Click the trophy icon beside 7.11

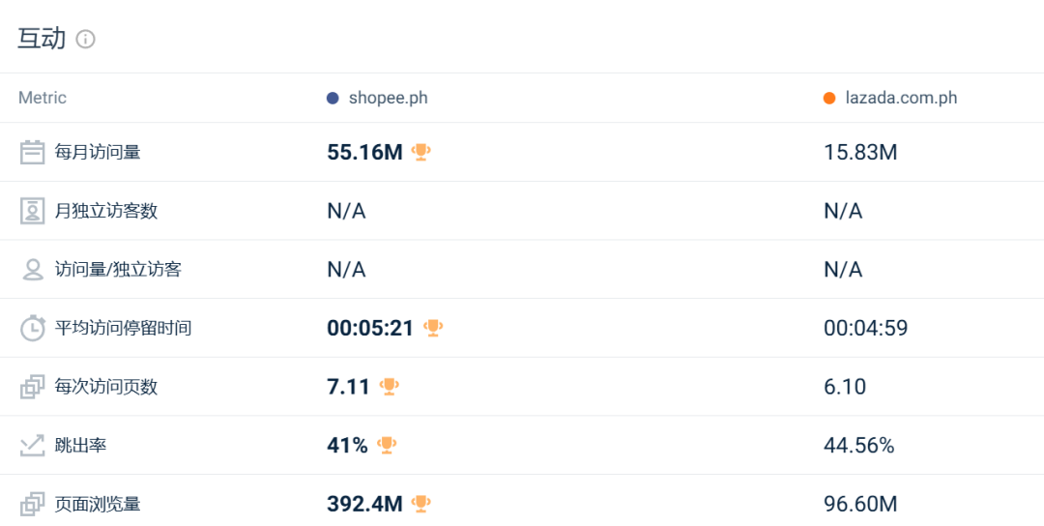point(389,387)
